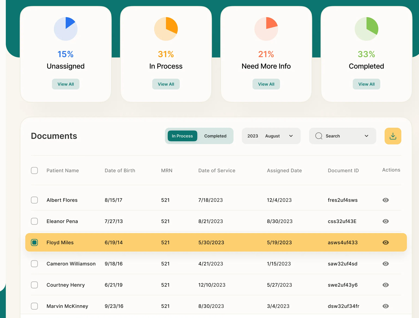Click the In Process orange pie chart
The width and height of the screenshot is (419, 318).
point(166,29)
